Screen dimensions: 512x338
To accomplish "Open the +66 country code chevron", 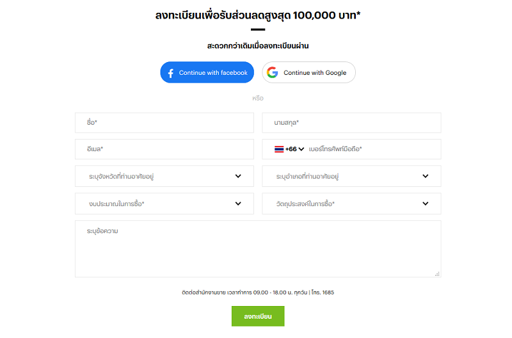I will click(301, 149).
